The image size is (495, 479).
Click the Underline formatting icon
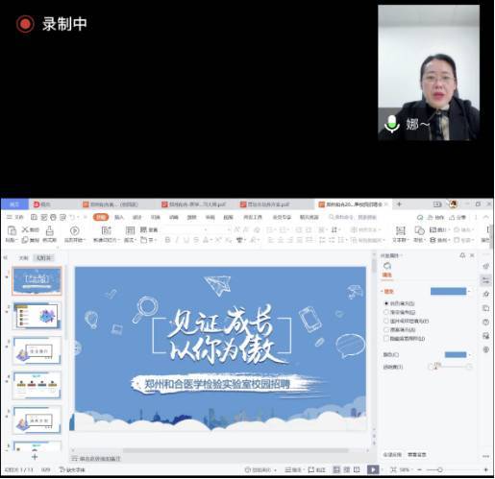click(x=186, y=240)
